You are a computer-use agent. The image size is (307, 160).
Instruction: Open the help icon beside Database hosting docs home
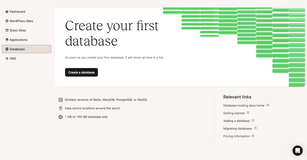[268, 105]
